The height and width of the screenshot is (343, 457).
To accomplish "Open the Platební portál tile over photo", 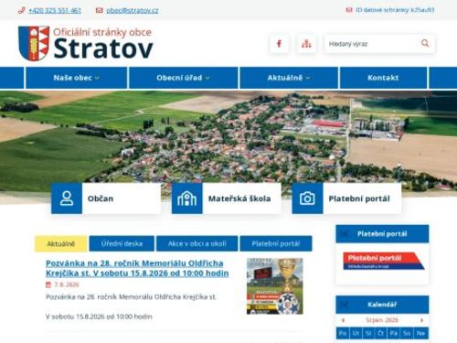I will (x=346, y=198).
